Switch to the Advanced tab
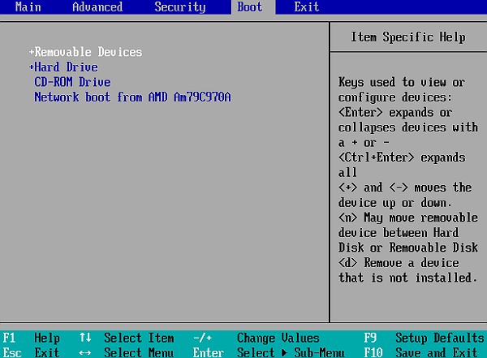Image resolution: width=487 pixels, height=358 pixels. tap(97, 6)
